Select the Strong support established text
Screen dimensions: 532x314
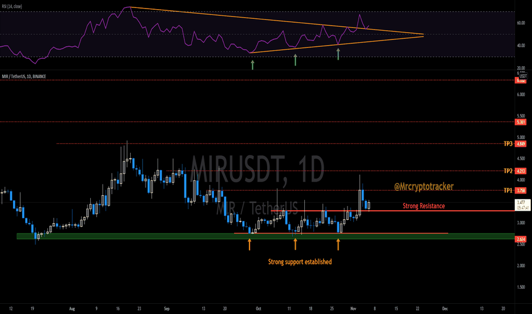(300, 261)
